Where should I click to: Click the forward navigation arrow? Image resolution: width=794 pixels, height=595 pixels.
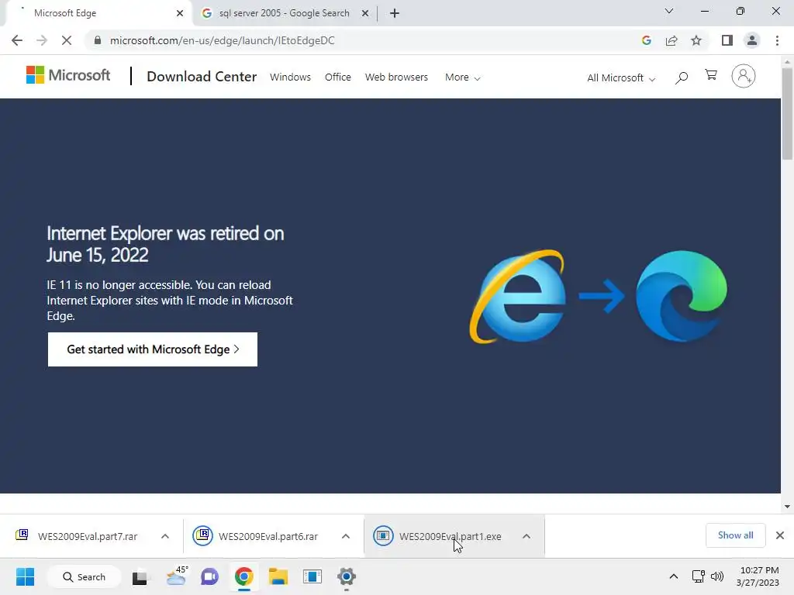(42, 40)
